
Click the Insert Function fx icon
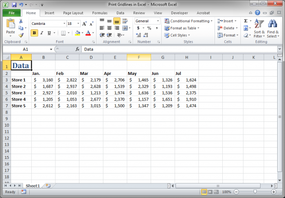pos(77,49)
